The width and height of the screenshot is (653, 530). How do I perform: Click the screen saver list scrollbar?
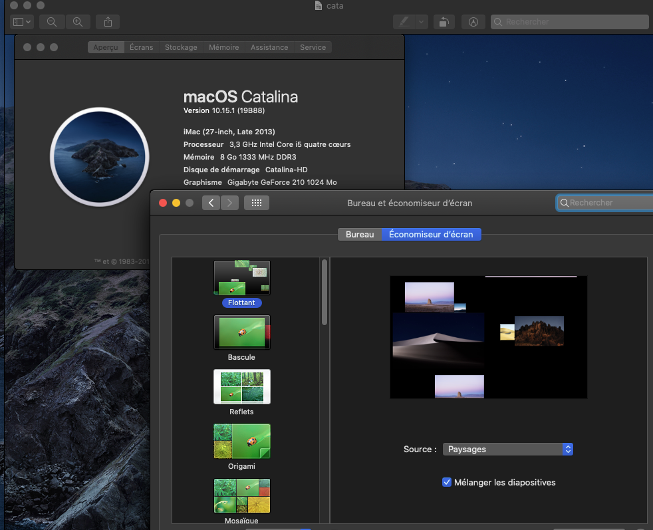[325, 293]
